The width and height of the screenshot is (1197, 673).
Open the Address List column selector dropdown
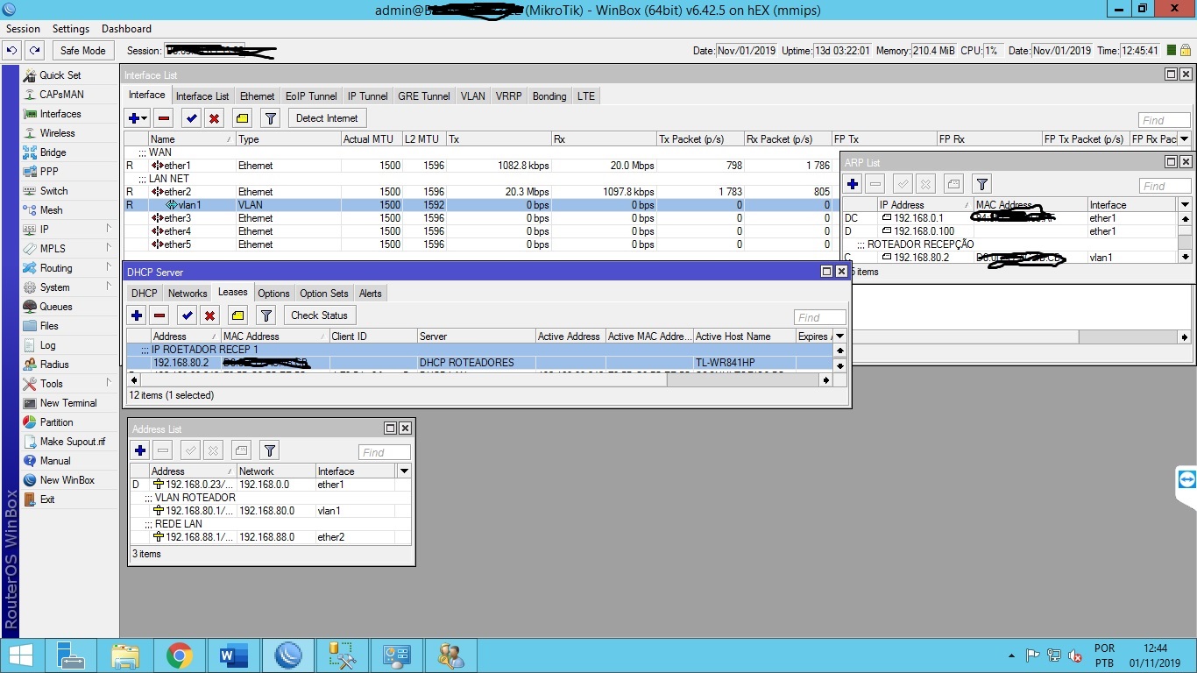(x=404, y=471)
